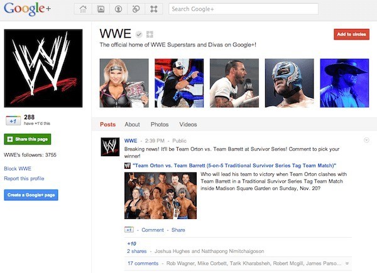This screenshot has width=377, height=273.
Task: Open the Games icon in top navigation
Action: tap(153, 9)
